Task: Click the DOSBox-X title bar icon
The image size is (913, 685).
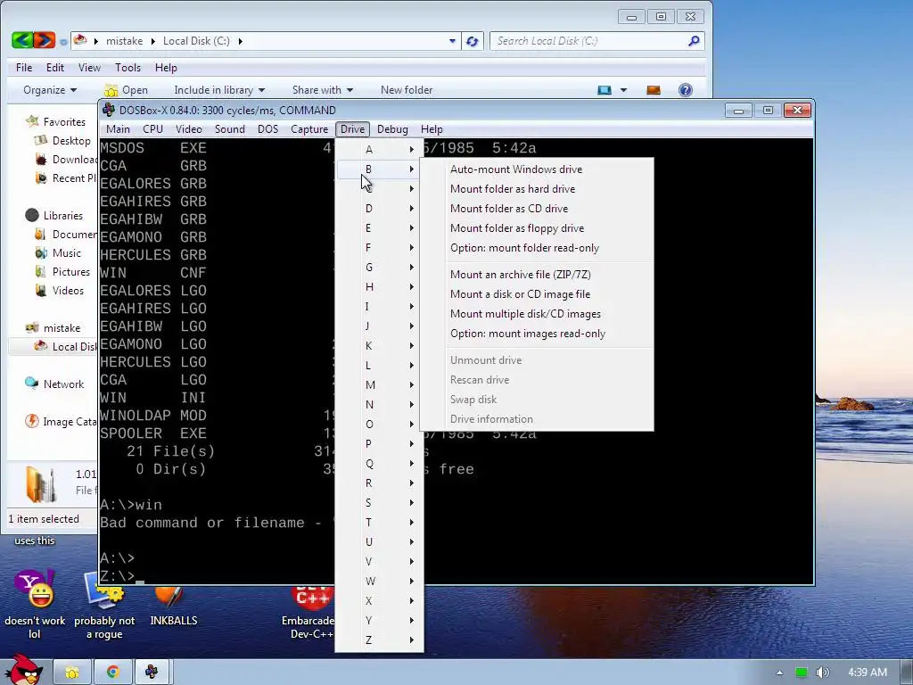Action: (x=109, y=110)
